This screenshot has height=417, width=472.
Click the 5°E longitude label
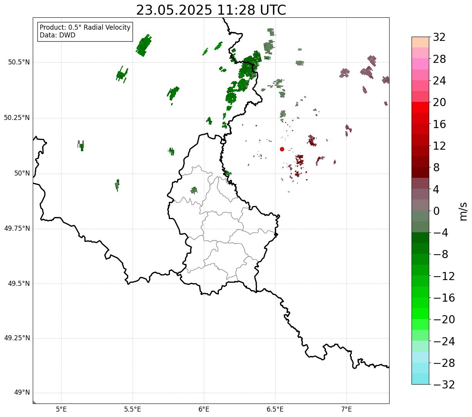tap(61, 409)
